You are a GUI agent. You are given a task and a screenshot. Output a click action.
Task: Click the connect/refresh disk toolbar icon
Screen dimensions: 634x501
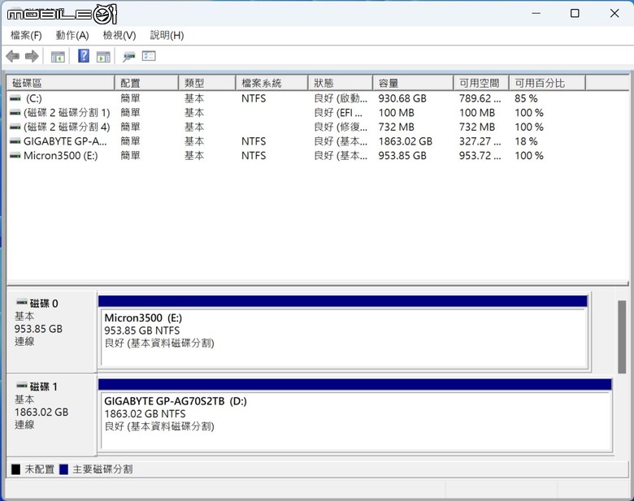pyautogui.click(x=129, y=57)
